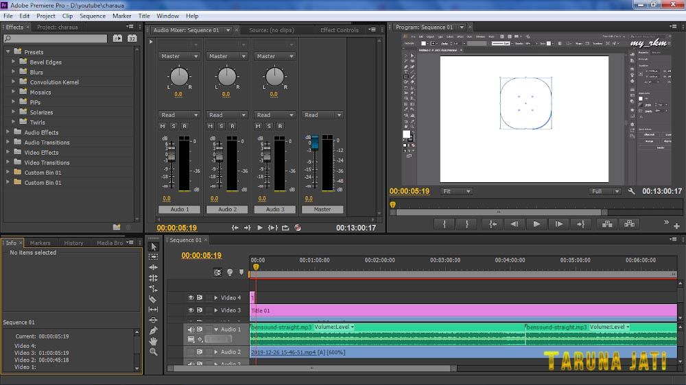Click the Lift button in Program monitor

coord(607,224)
